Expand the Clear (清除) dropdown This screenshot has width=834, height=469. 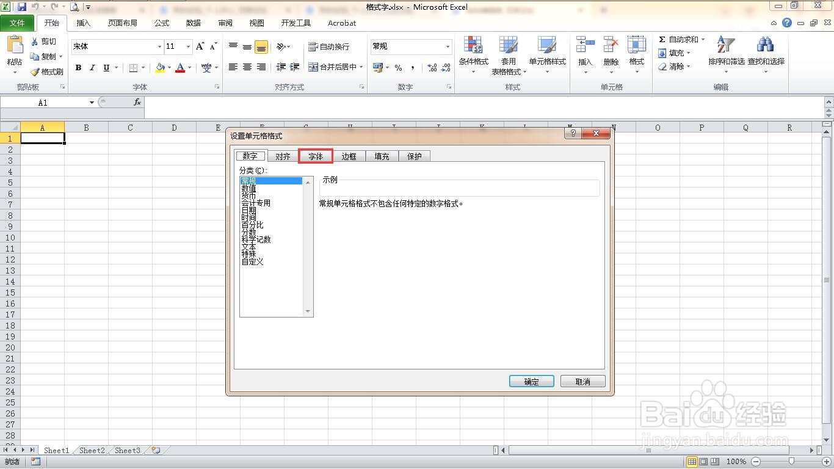click(688, 67)
